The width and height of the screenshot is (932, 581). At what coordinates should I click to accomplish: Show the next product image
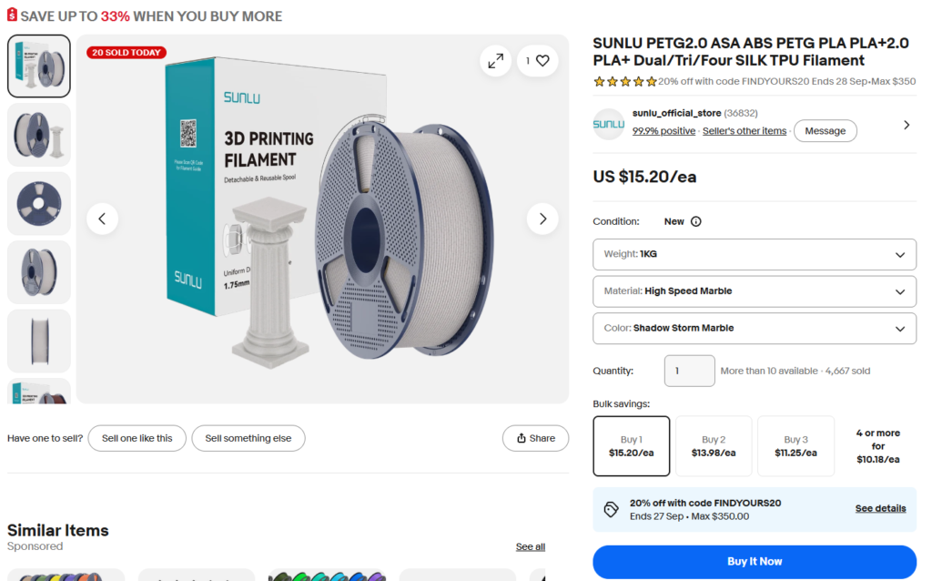point(542,219)
